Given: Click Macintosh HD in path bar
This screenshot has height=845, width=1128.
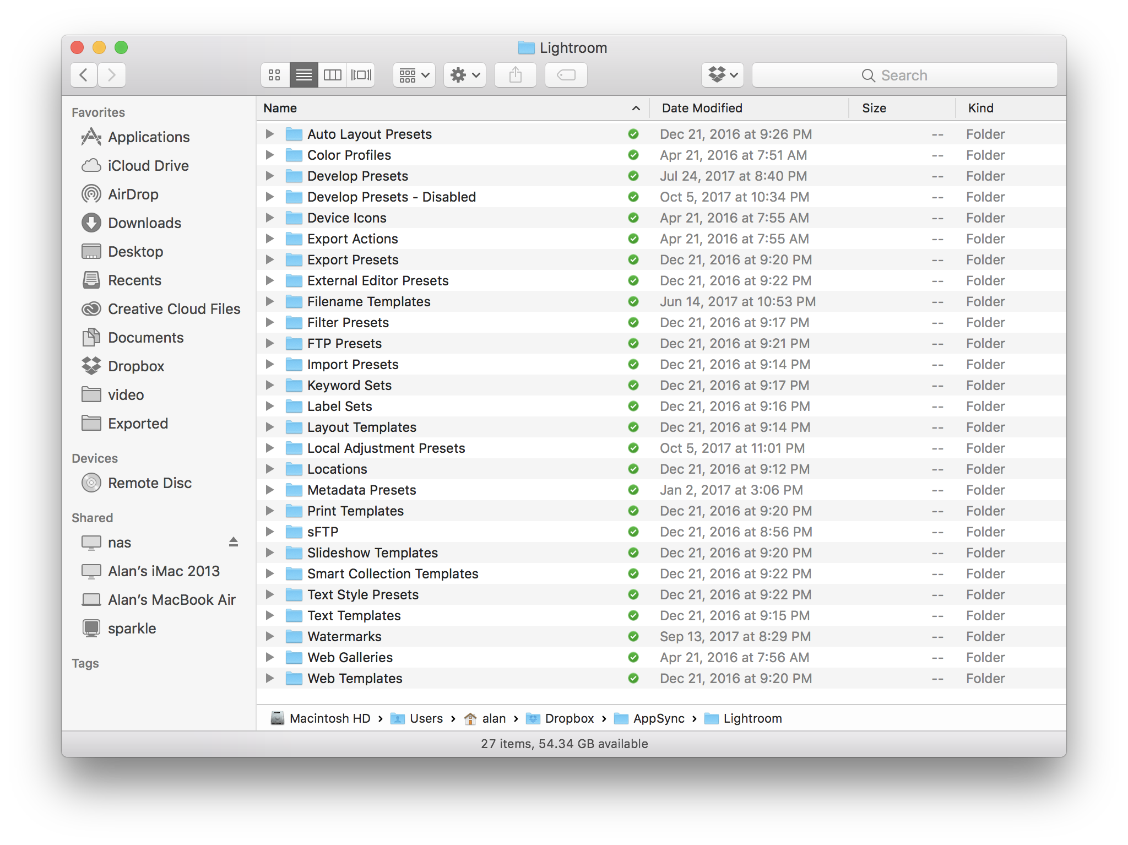Looking at the screenshot, I should 321,718.
